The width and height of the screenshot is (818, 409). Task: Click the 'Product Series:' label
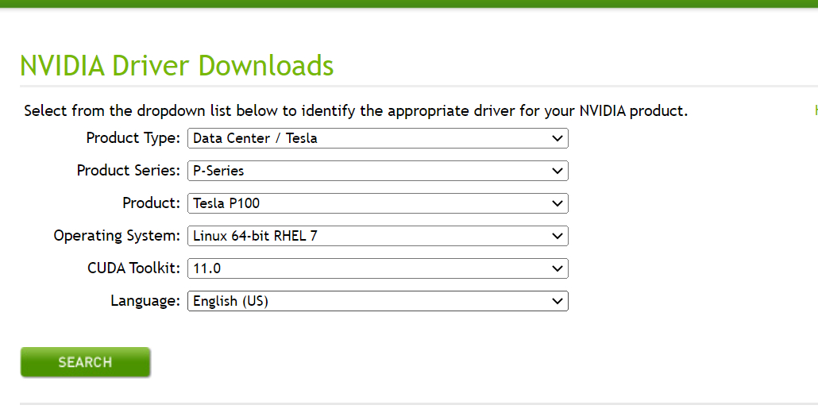(x=129, y=171)
